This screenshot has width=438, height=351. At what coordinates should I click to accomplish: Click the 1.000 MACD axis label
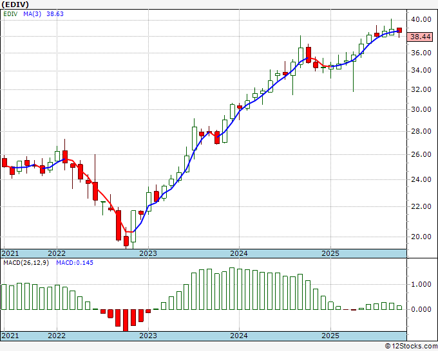pos(421,284)
